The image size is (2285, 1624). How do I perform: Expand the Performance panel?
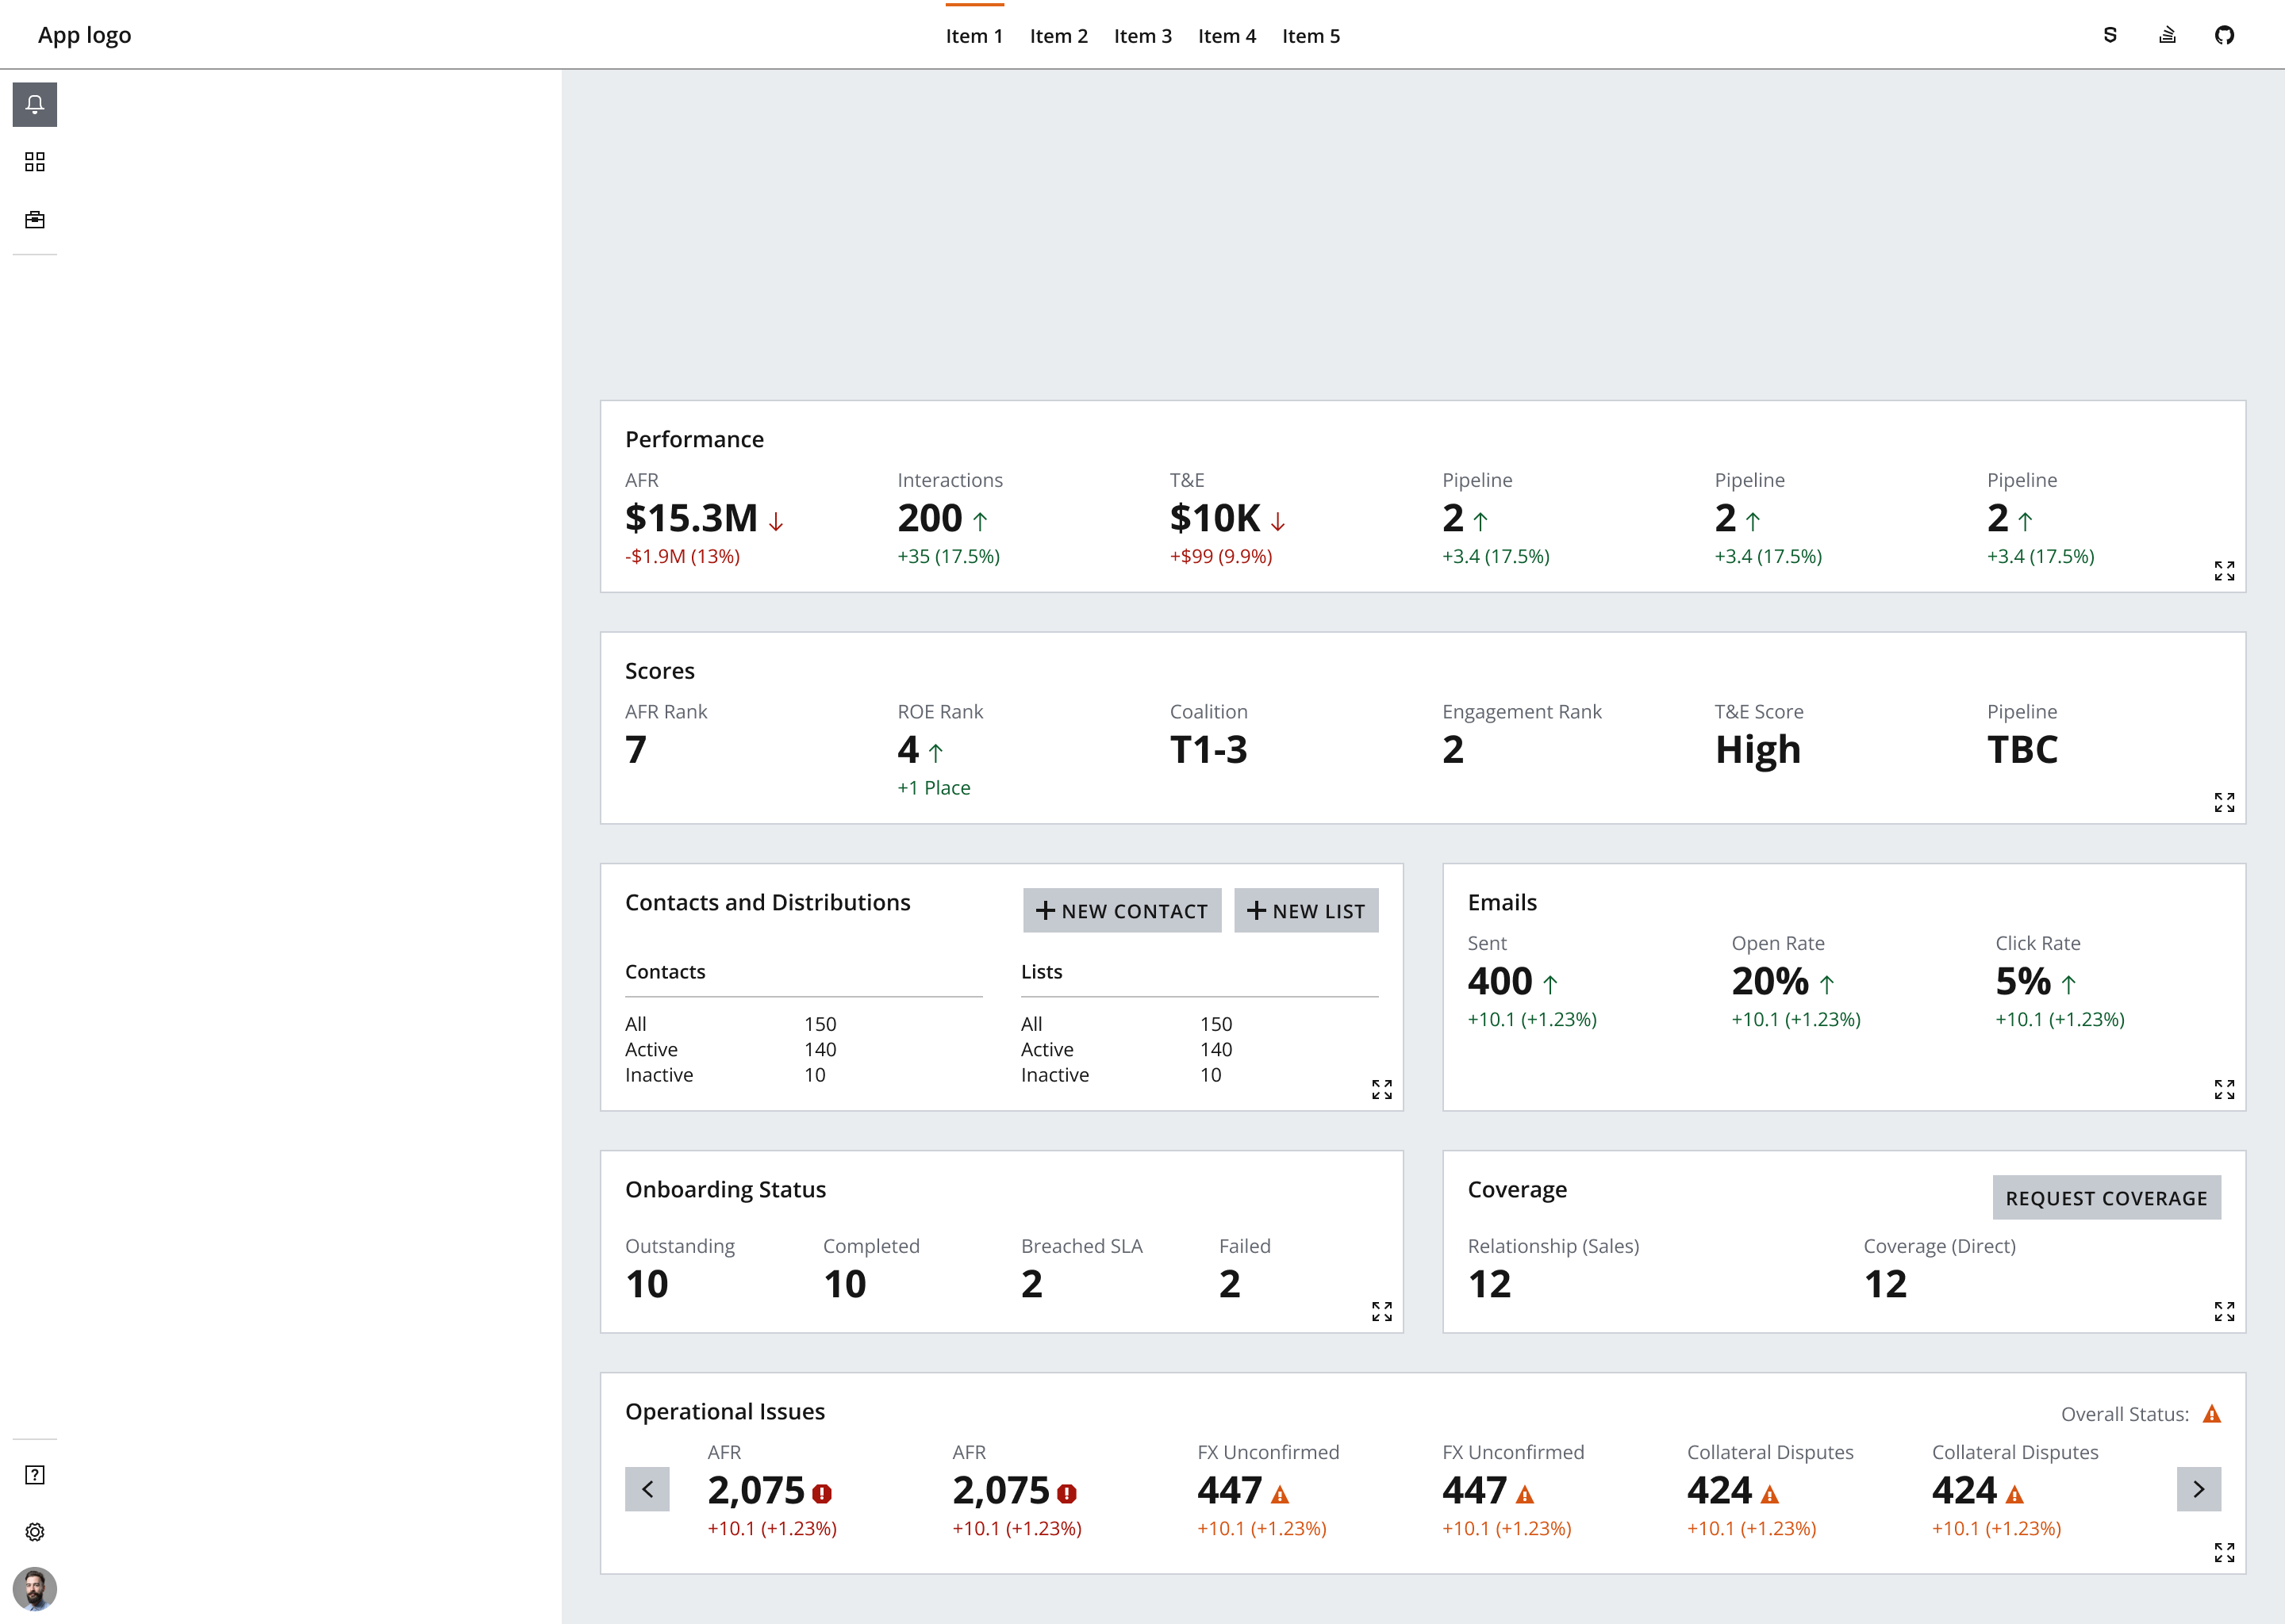[2224, 571]
